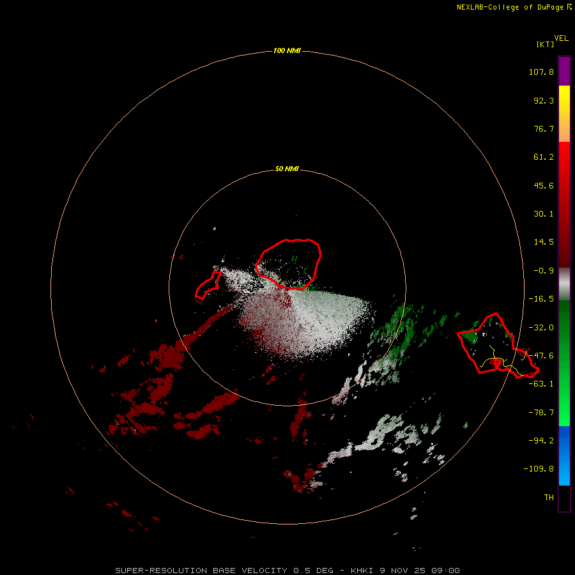Click the -16.5 legend value

[541, 299]
